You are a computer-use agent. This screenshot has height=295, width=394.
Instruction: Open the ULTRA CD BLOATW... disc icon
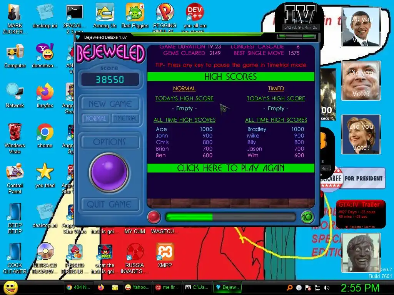pyautogui.click(x=45, y=259)
